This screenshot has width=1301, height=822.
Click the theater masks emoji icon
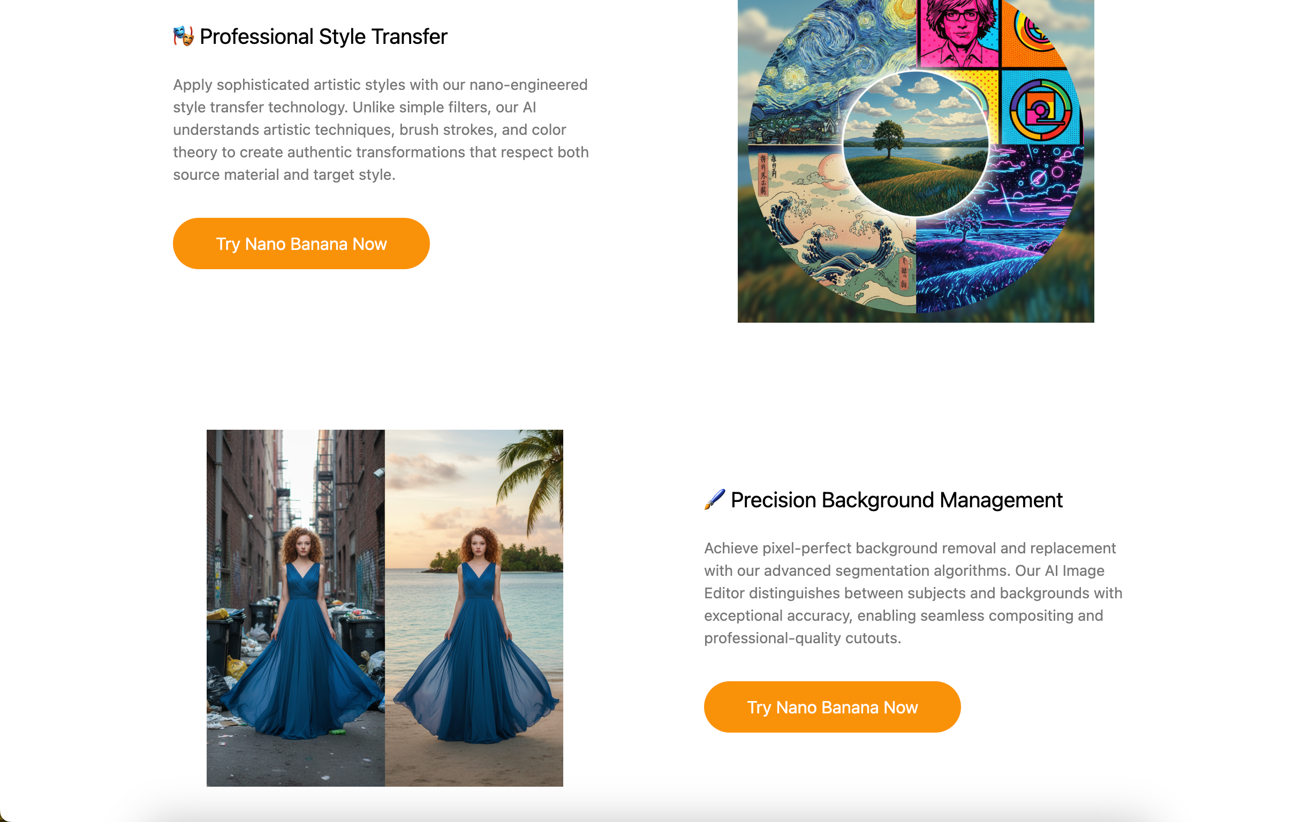coord(183,36)
